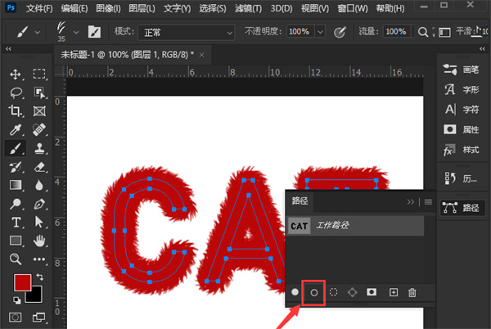This screenshot has width=491, height=329.
Task: Select the Pen tool
Action: point(38,204)
